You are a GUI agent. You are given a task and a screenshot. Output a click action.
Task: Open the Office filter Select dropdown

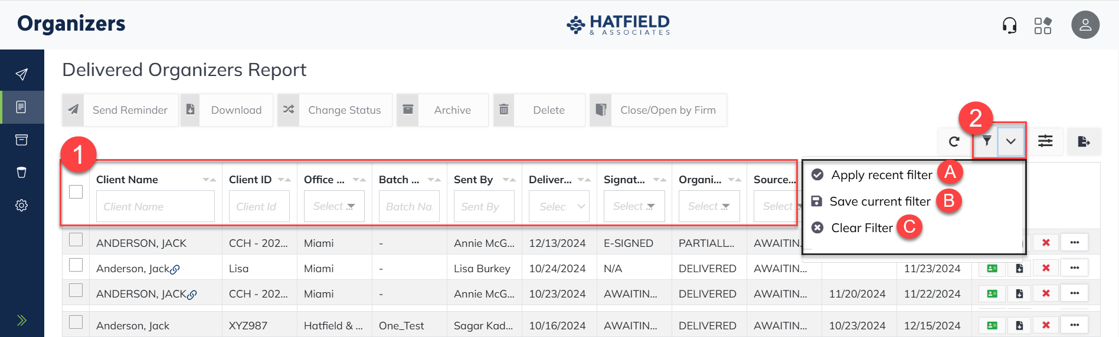[334, 206]
